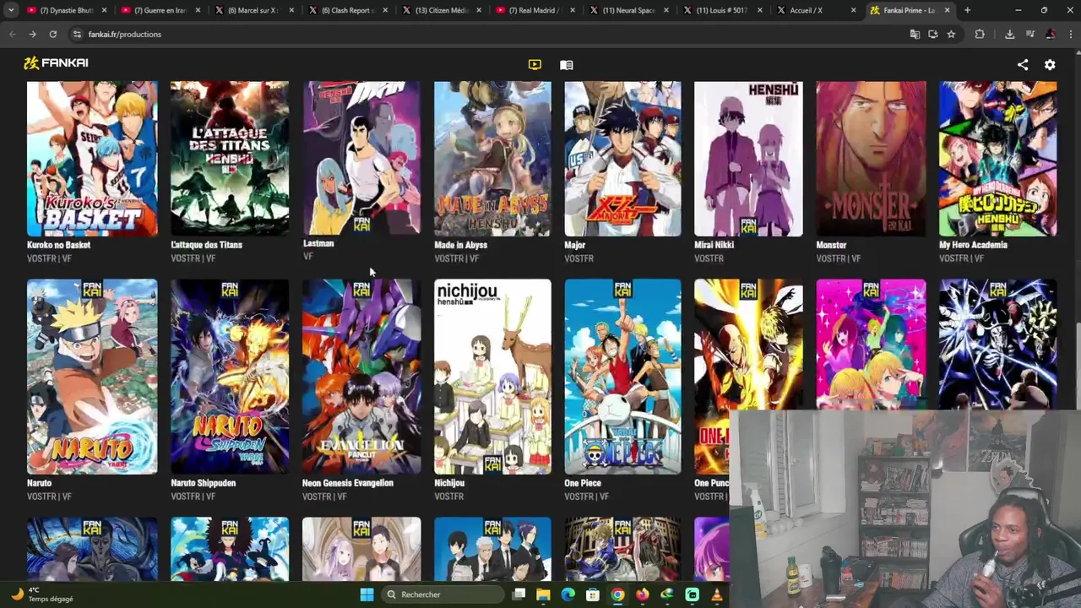The height and width of the screenshot is (608, 1081).
Task: Click the Fankai logo in header
Action: point(56,62)
